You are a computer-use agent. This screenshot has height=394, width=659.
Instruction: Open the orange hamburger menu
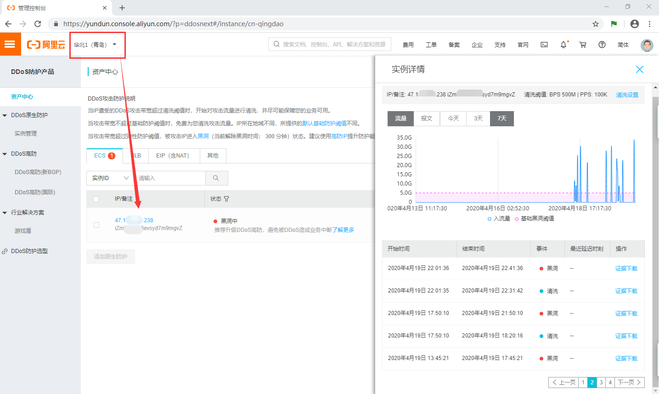click(10, 44)
